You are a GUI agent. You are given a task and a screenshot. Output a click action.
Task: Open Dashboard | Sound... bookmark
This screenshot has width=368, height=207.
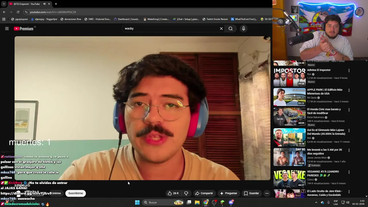coord(126,19)
